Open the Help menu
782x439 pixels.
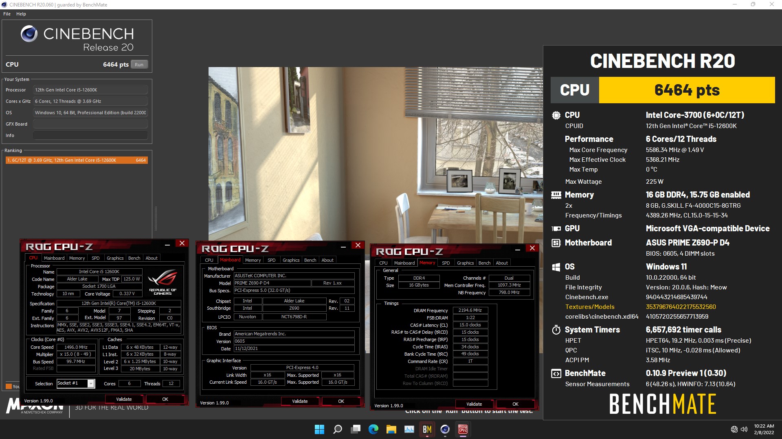(21, 14)
